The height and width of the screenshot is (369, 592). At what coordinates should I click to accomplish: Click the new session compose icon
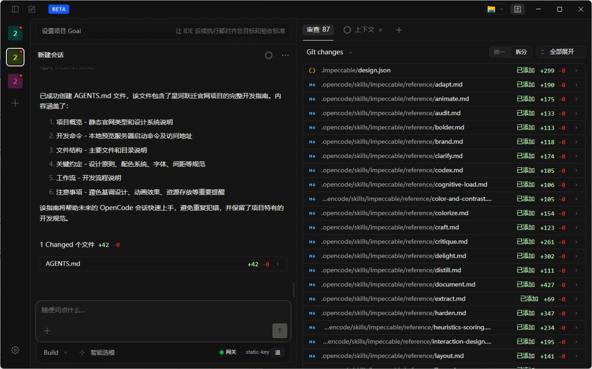click(x=32, y=9)
